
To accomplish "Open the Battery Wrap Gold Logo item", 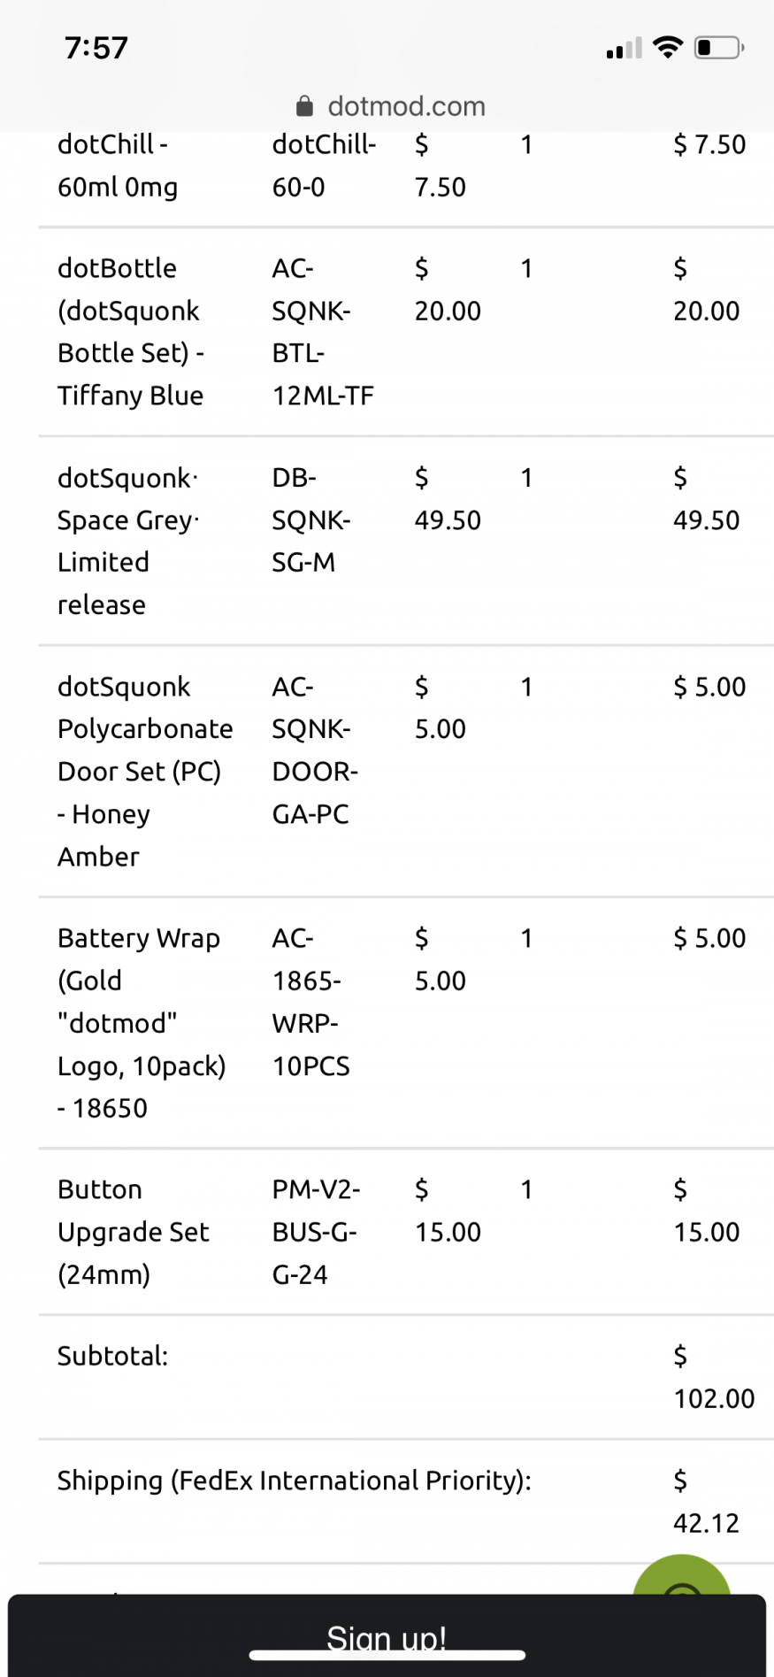I will pyautogui.click(x=141, y=1022).
